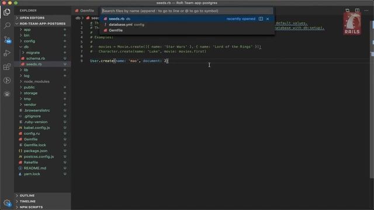374x210 pixels.
Task: Expand the Open Editors section
Action: [43, 18]
